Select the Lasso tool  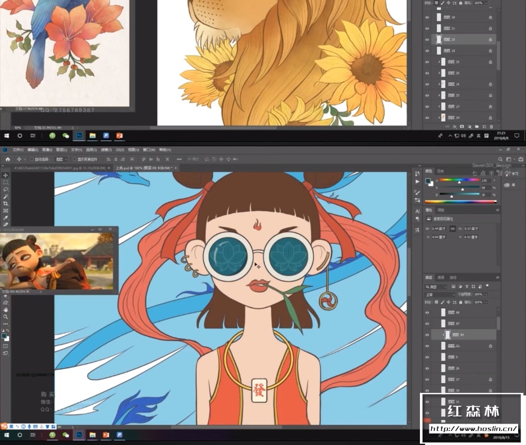click(x=6, y=189)
